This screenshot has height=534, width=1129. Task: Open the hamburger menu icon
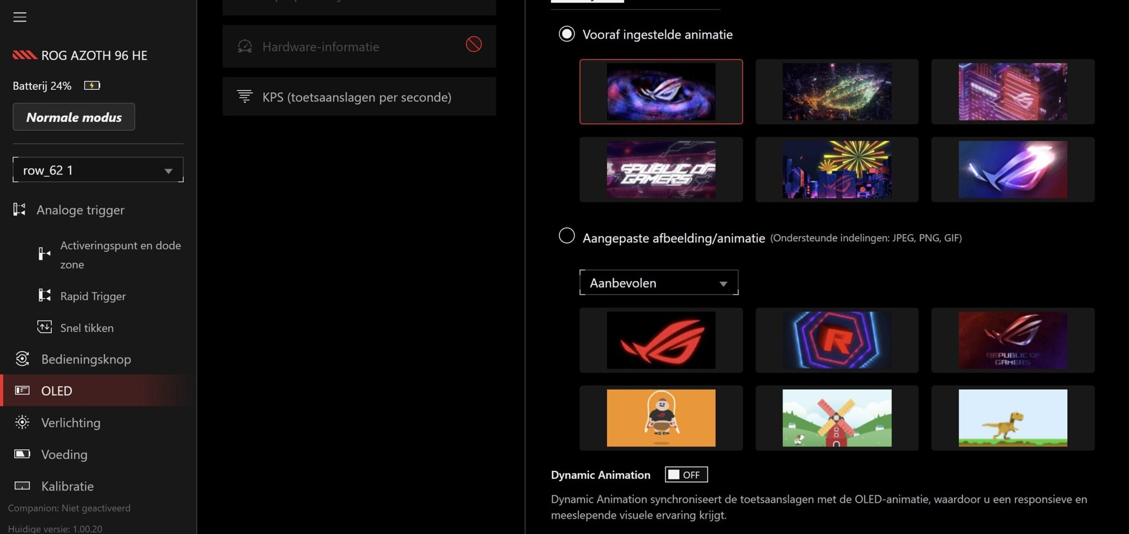(19, 17)
